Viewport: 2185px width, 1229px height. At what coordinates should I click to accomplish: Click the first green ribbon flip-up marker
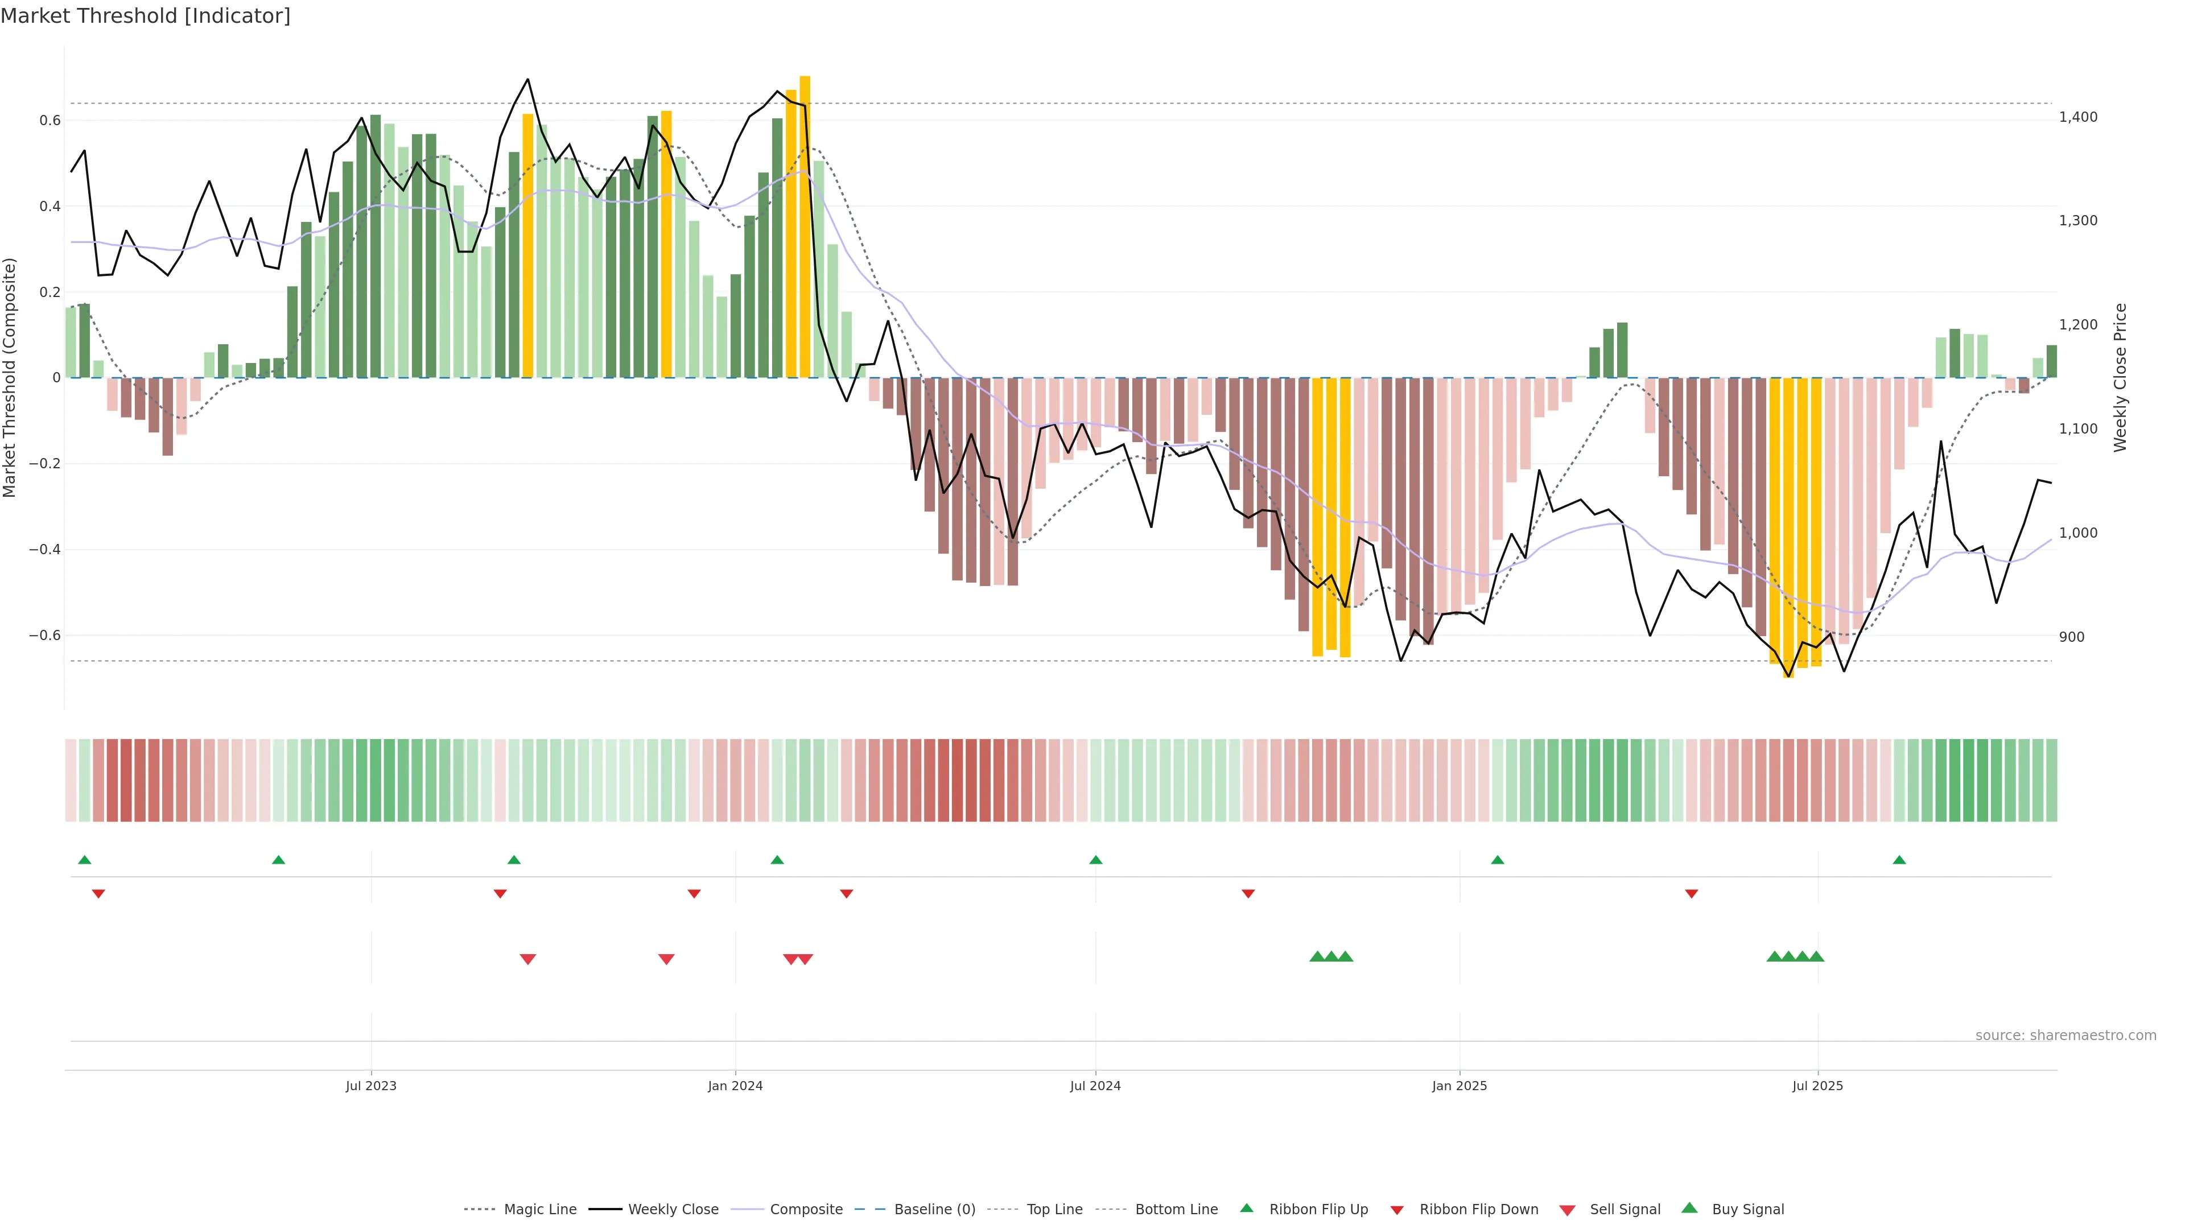click(x=85, y=860)
